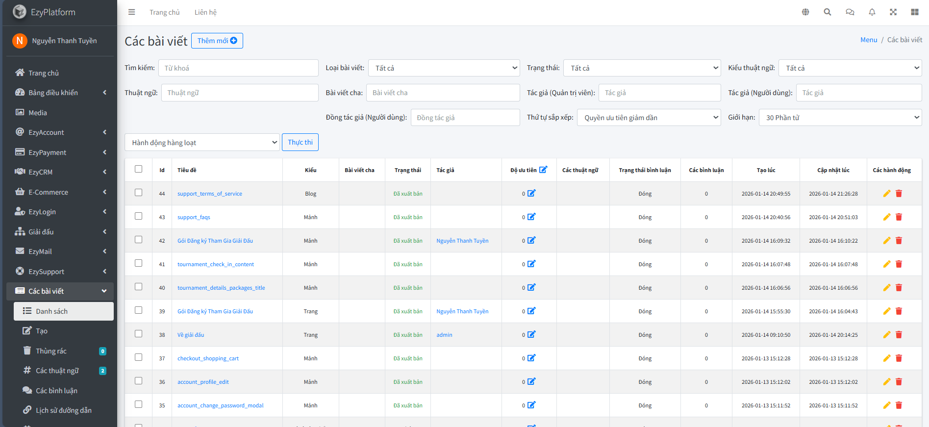Tick the select-all checkbox in table header

(x=139, y=169)
